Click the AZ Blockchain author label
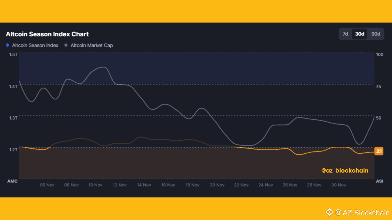 (363, 212)
